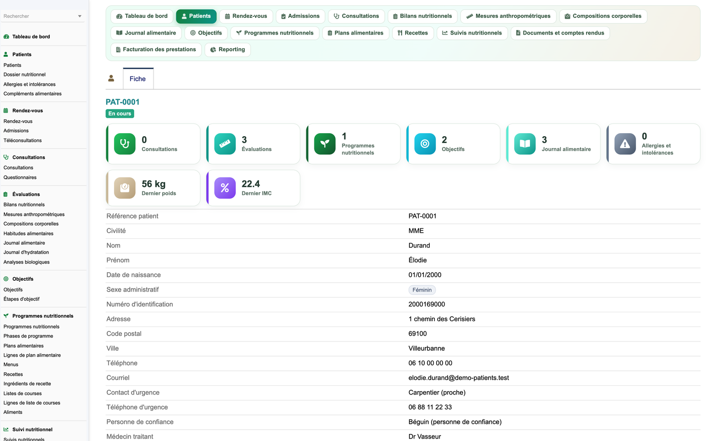Click the phone number 06 10 00 00 00

click(x=430, y=363)
